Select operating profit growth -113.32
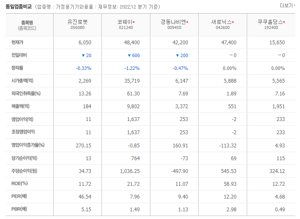The height and width of the screenshot is (219, 300). pyautogui.click(x=228, y=146)
